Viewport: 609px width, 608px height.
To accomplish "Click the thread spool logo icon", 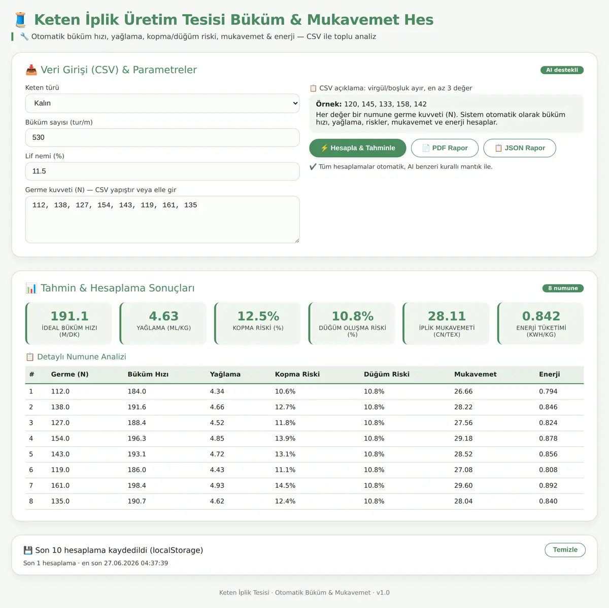I will pos(21,20).
